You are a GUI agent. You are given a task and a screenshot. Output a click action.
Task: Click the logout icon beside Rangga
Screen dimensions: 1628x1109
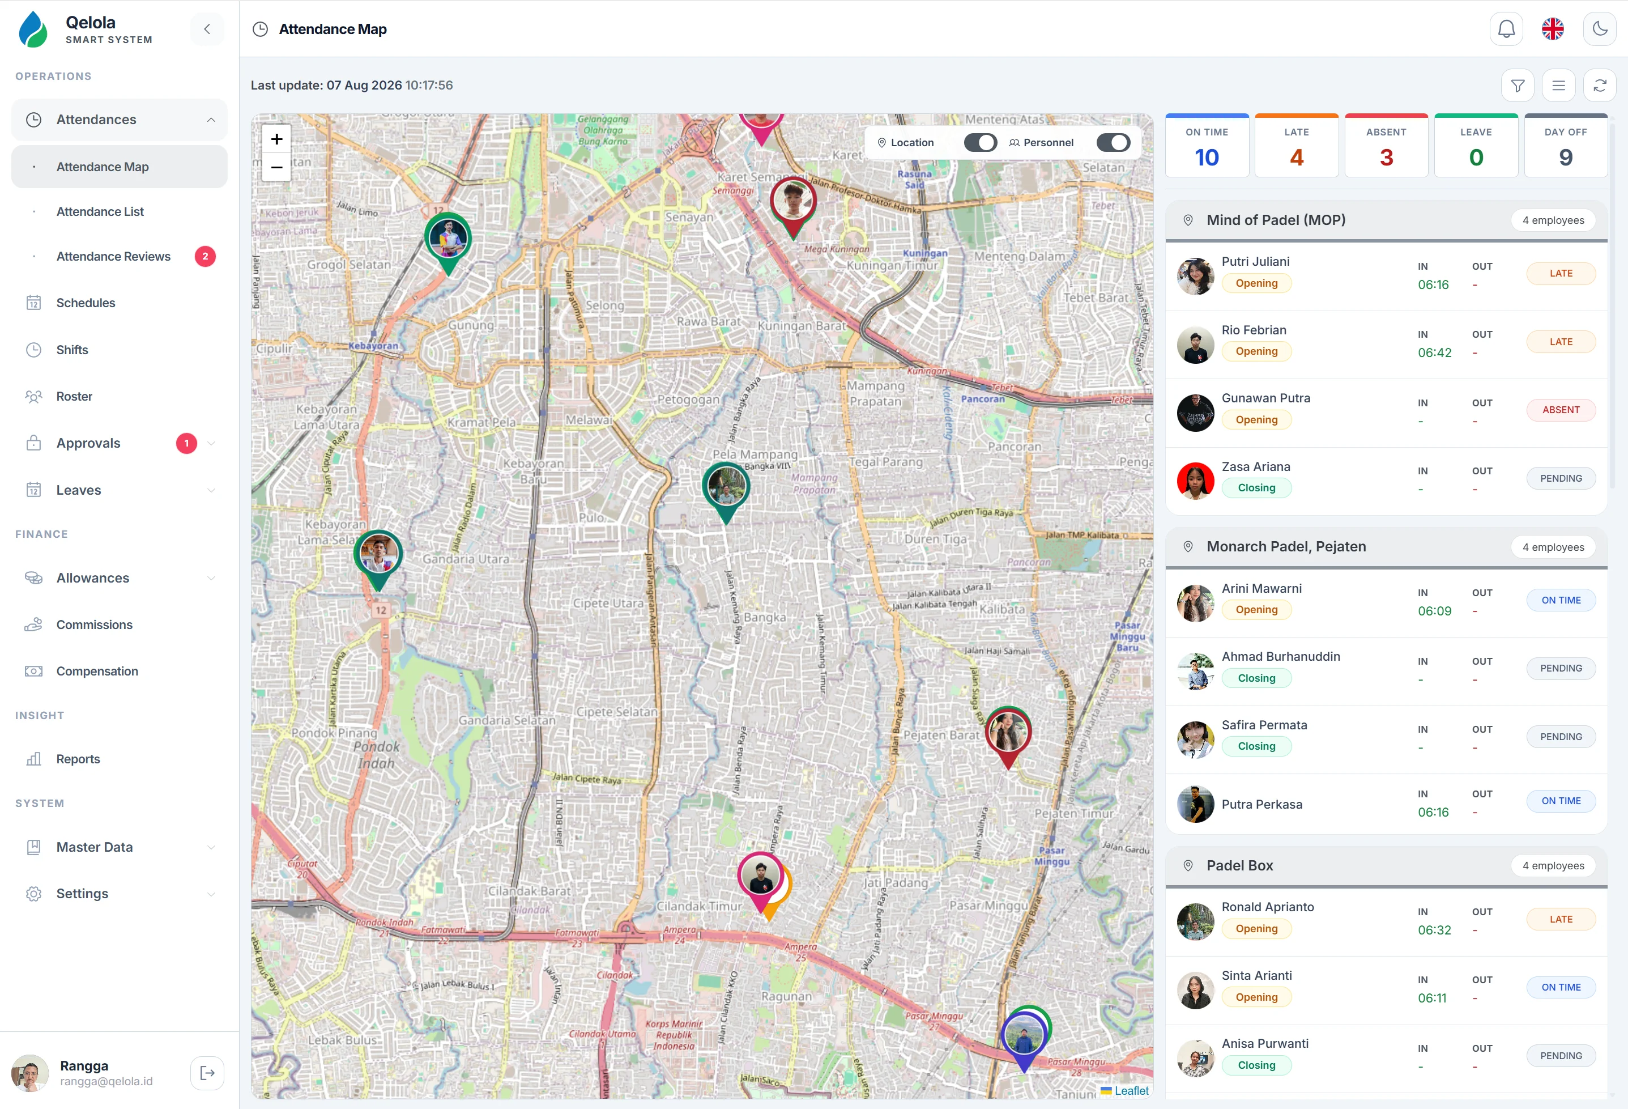pos(207,1073)
